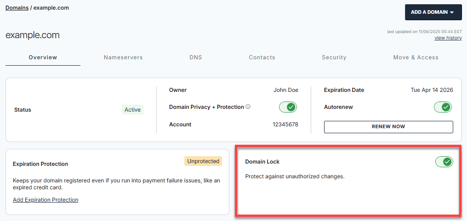
Task: Click the Domain Privacy + Protection info icon
Action: [248, 107]
